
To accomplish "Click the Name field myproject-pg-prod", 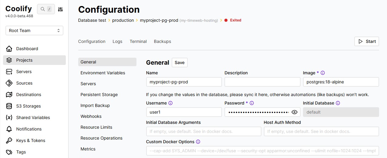I will 184,82.
